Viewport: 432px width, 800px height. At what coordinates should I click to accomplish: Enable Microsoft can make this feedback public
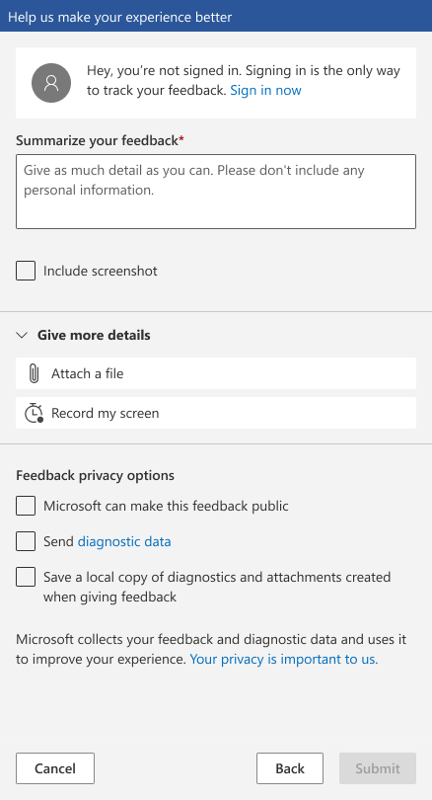[x=26, y=506]
